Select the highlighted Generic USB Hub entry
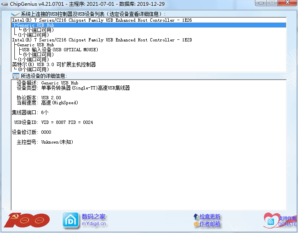298x233 pixels. pos(36,25)
